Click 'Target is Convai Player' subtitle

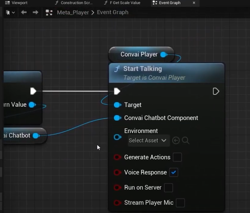154,78
